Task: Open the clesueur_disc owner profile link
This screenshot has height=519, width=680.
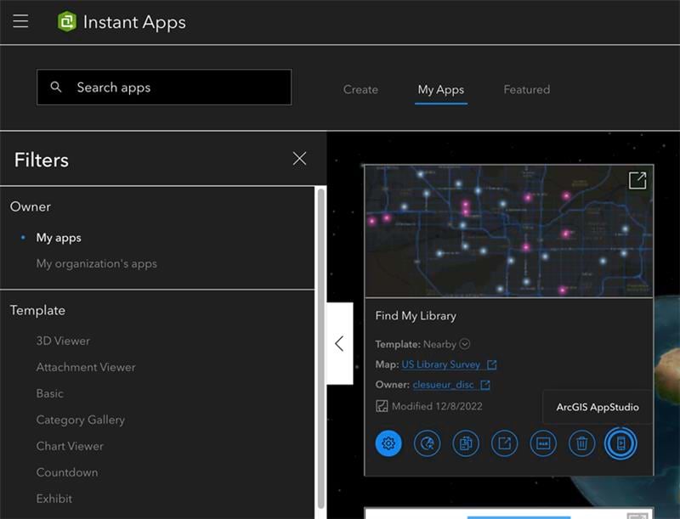Action: [x=443, y=385]
